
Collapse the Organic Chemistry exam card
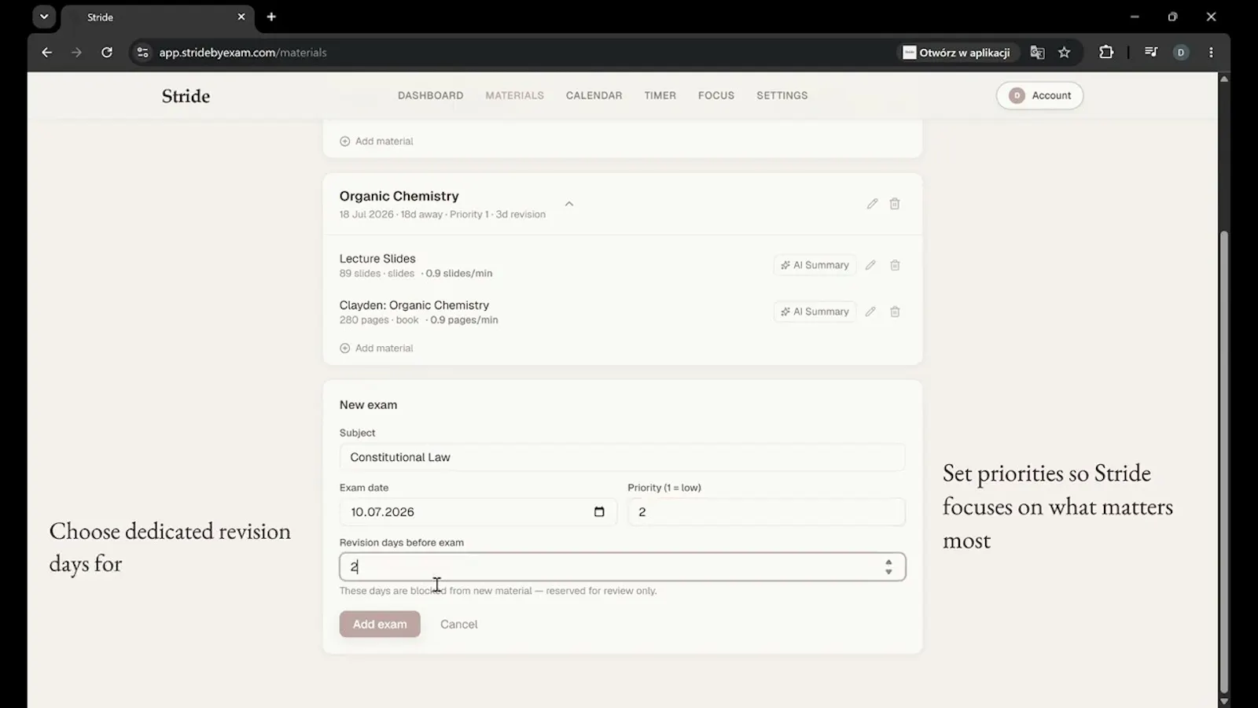point(569,204)
